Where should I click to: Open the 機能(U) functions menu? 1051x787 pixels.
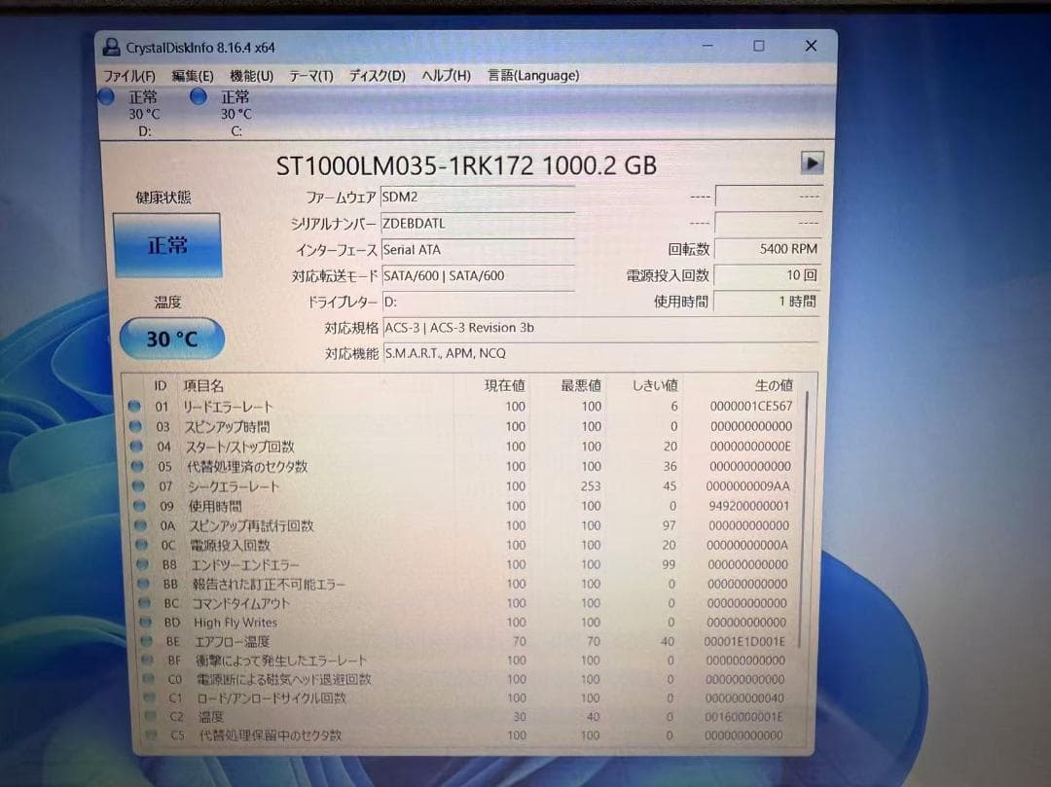point(251,75)
